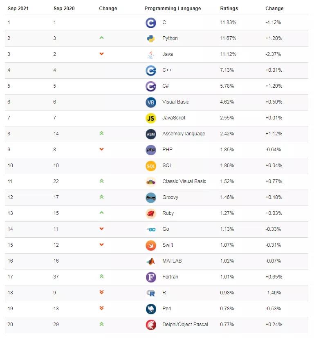314x338 pixels.
Task: Click the Visual Basic VB icon
Action: (150, 102)
